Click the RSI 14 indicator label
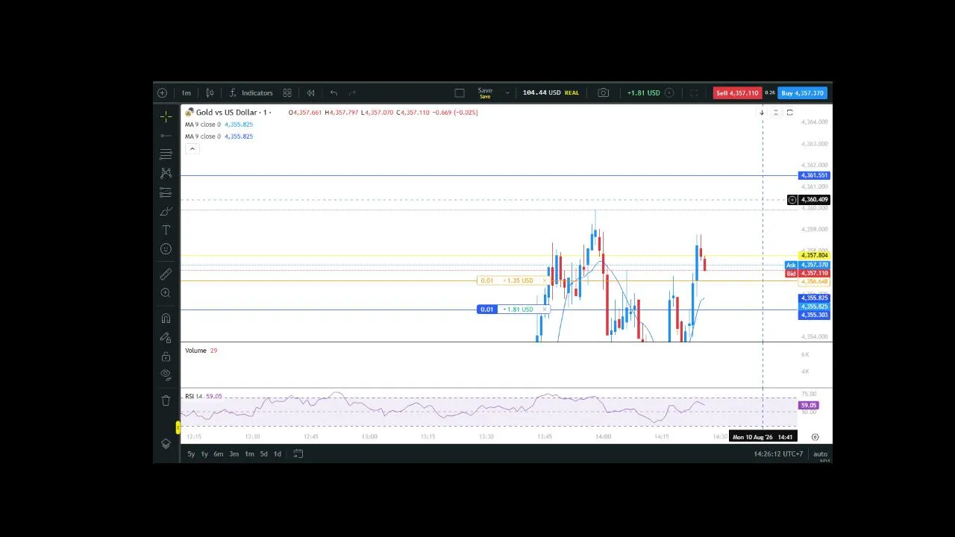 (x=194, y=396)
